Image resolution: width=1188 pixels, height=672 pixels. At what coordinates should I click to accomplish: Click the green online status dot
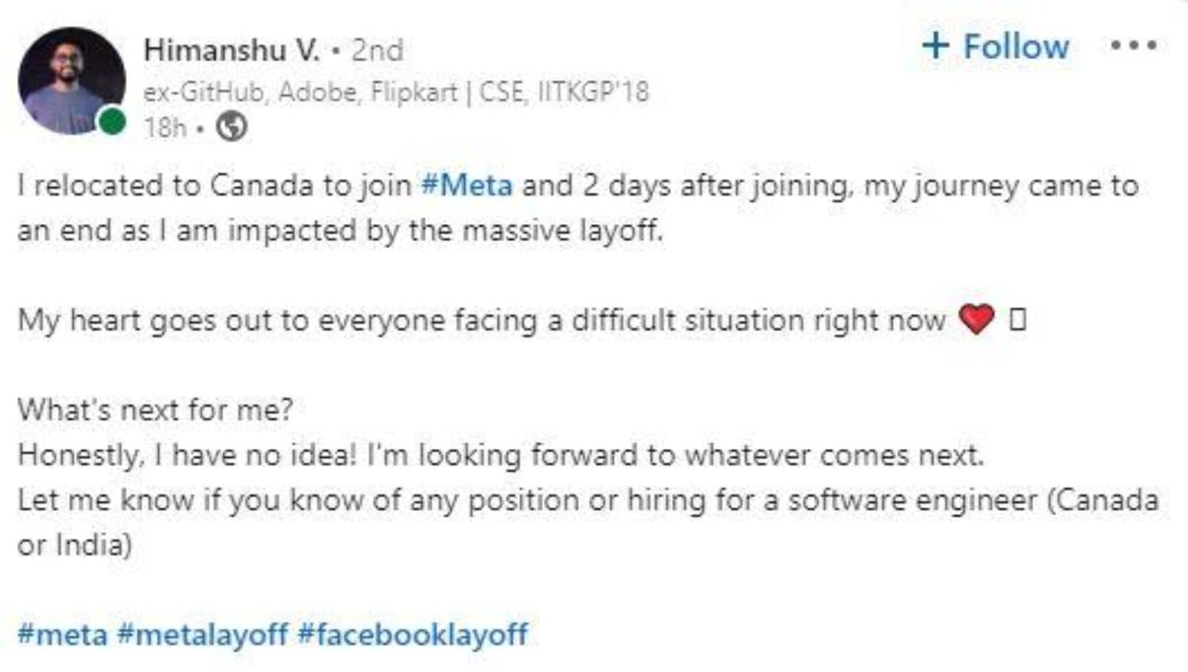(112, 121)
